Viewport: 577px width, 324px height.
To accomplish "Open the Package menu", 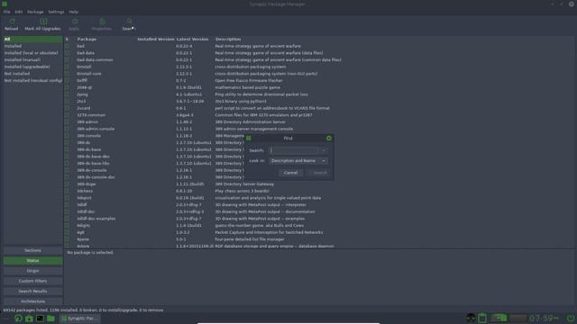I will pos(35,12).
